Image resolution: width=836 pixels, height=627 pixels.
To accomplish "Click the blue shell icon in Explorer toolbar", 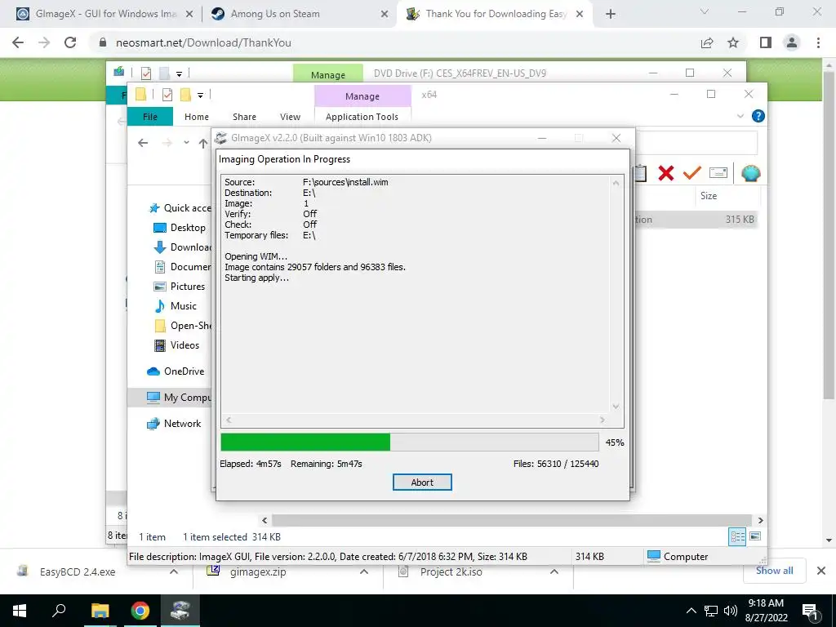I will [751, 173].
